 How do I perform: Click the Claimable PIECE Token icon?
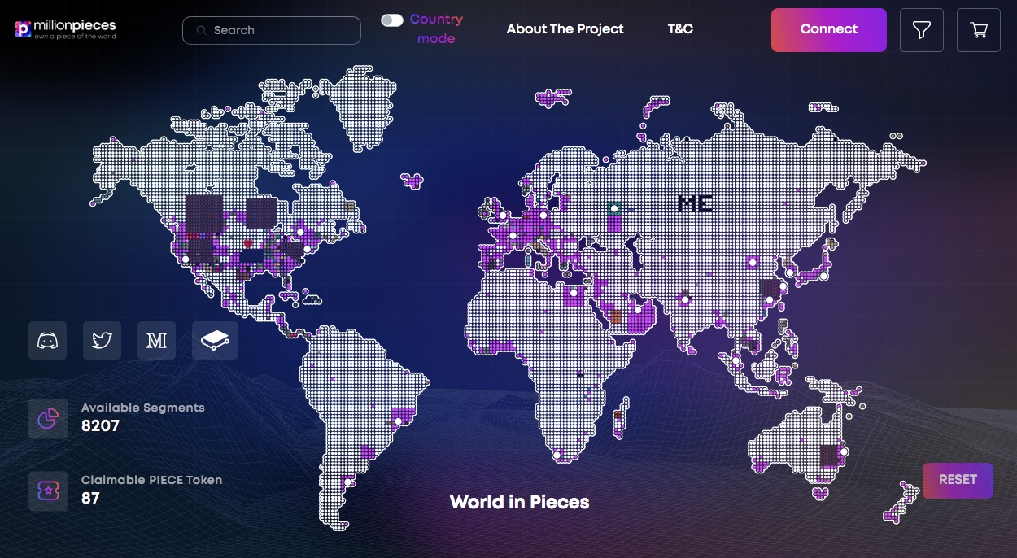48,491
